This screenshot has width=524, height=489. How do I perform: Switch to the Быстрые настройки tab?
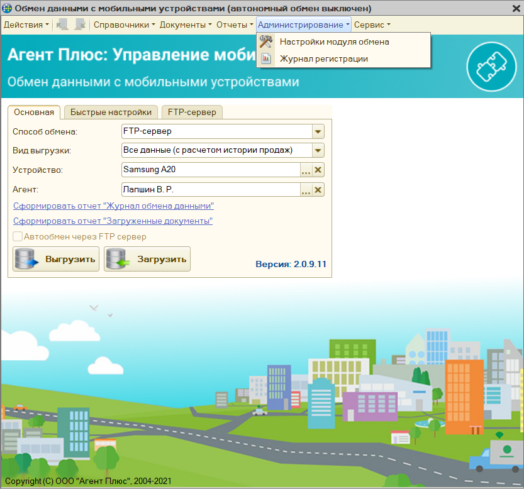(x=111, y=113)
